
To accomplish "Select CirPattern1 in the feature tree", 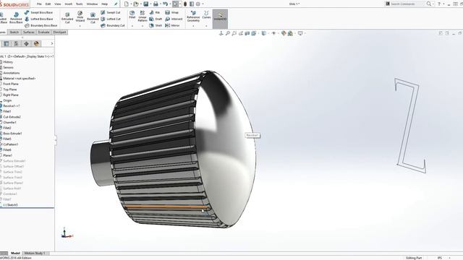I will point(11,144).
